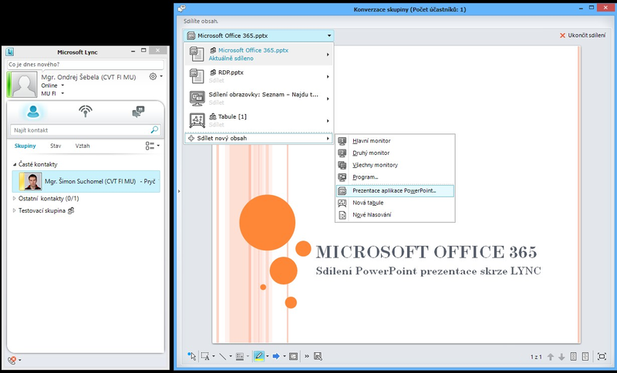Open phone/audio device icon at Lync bottom

[x=12, y=360]
